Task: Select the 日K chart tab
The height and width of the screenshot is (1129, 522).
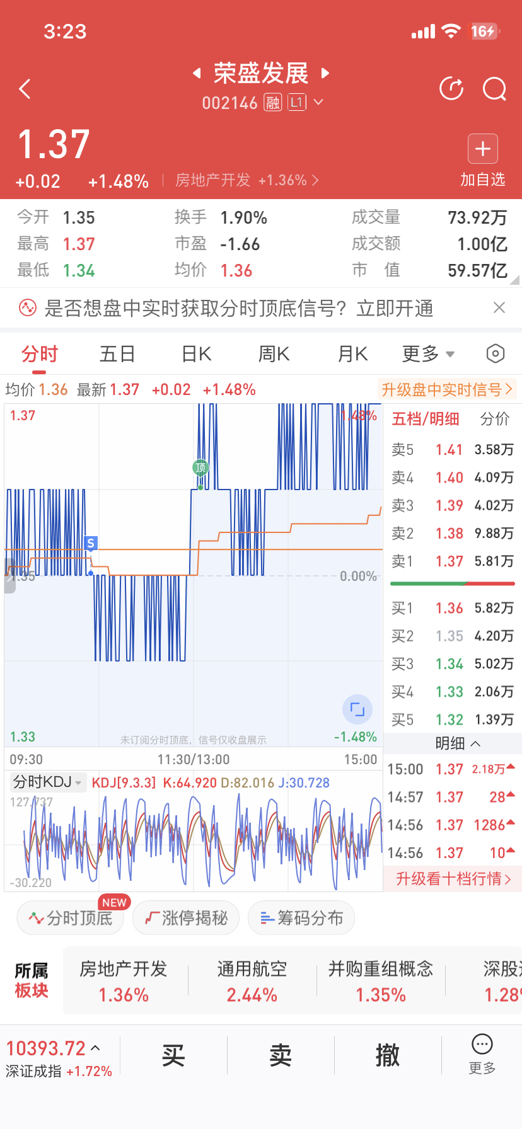Action: [197, 354]
